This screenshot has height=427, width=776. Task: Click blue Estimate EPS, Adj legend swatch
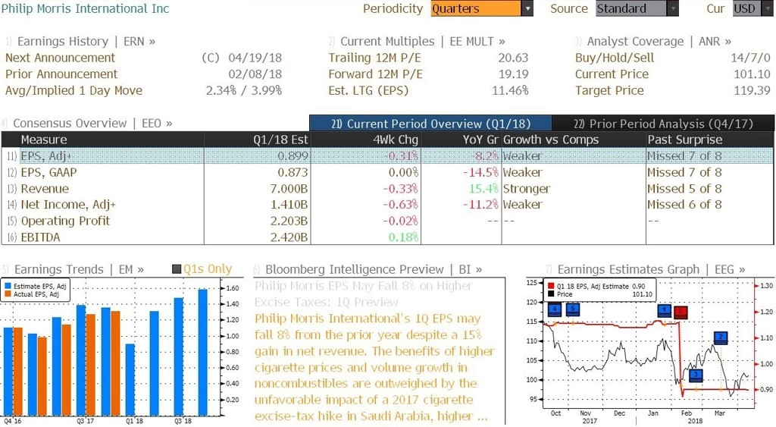click(x=8, y=287)
